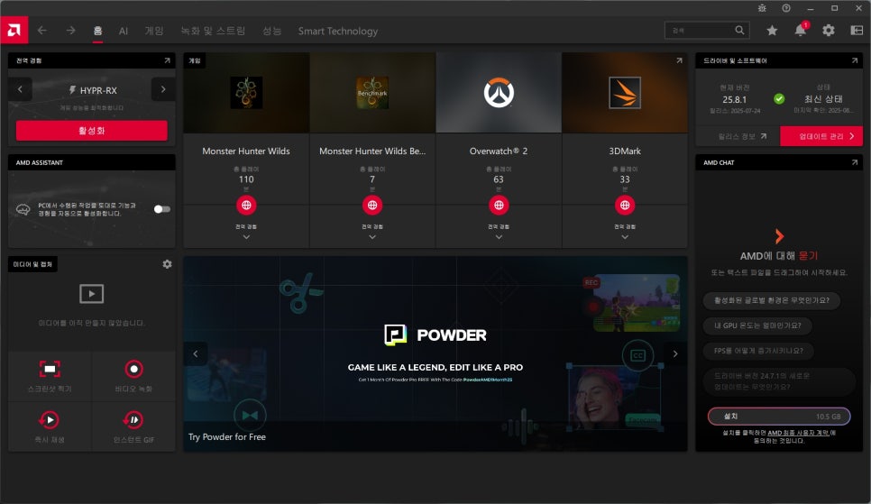Expand Monster Hunter Wilds profile chevron

[246, 237]
